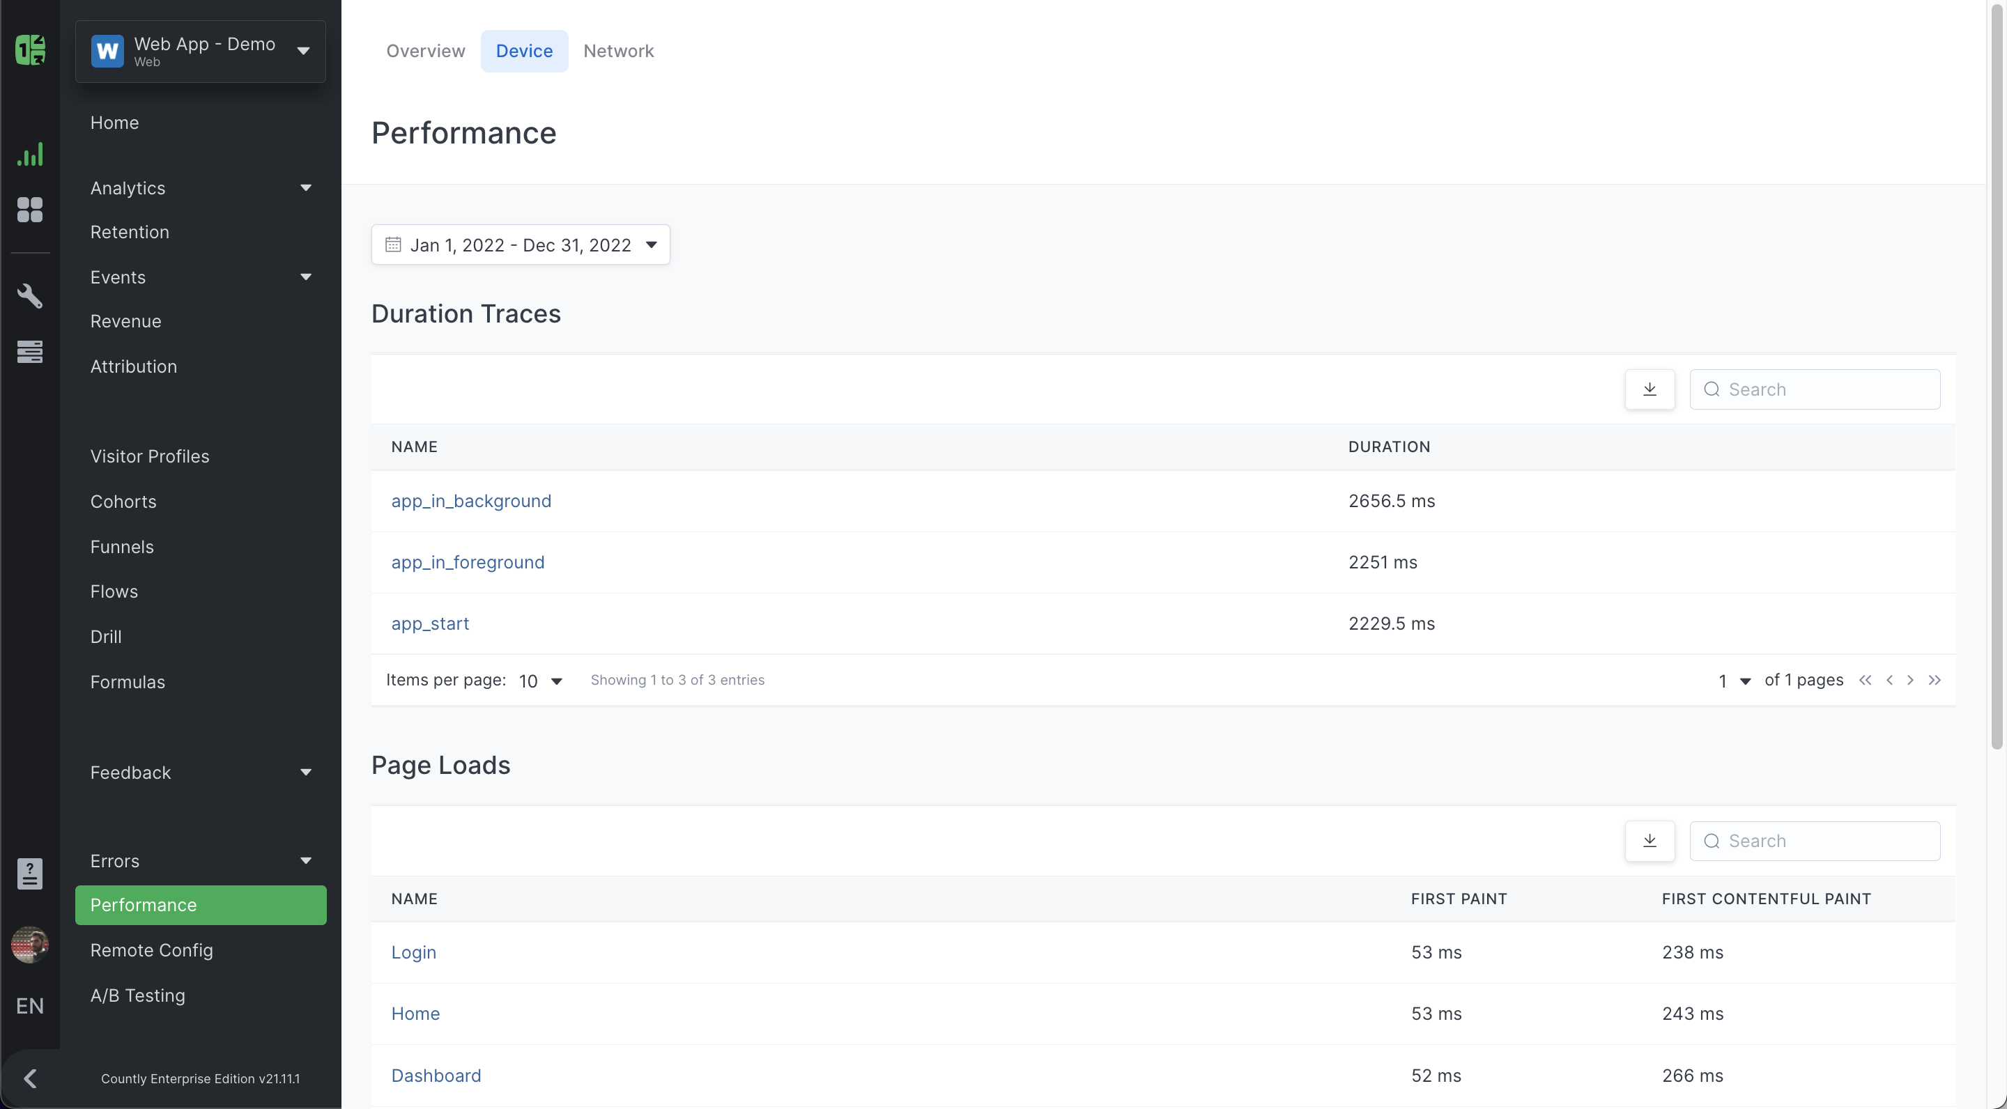Open the date range dropdown
The width and height of the screenshot is (2007, 1109).
point(521,245)
